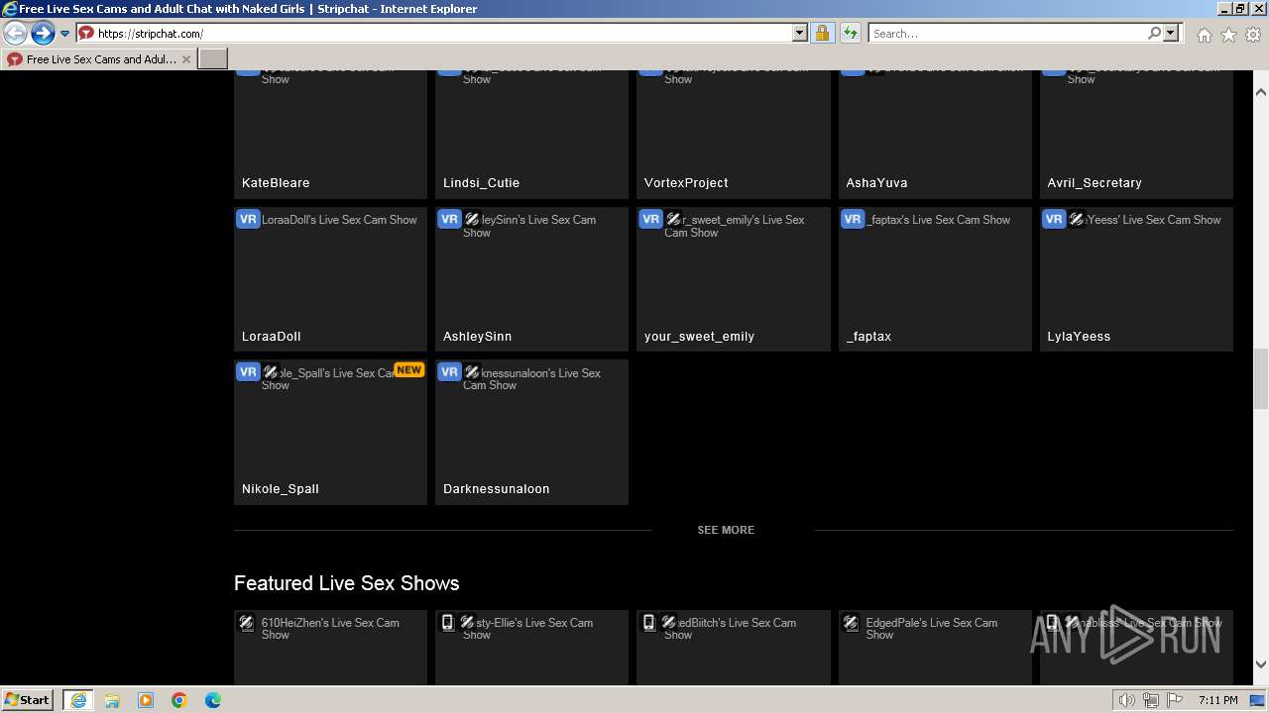Screen dimensions: 1269x713
Task: Click the VR badge on AshleySinn card
Action: coord(449,220)
